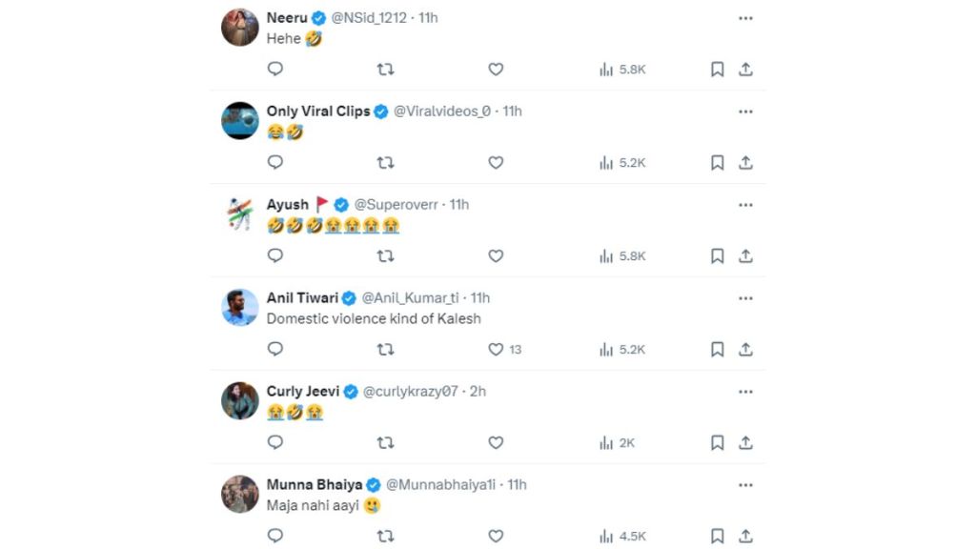The image size is (976, 549).
Task: Reply to Neeru's "Hehe" tweet
Action: 275,69
